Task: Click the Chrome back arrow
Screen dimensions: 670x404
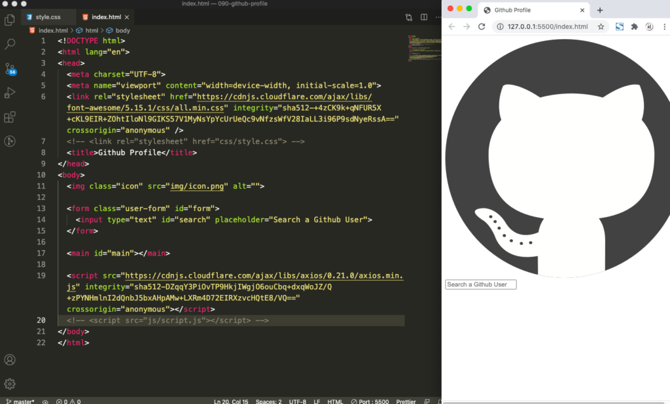Action: 451,27
